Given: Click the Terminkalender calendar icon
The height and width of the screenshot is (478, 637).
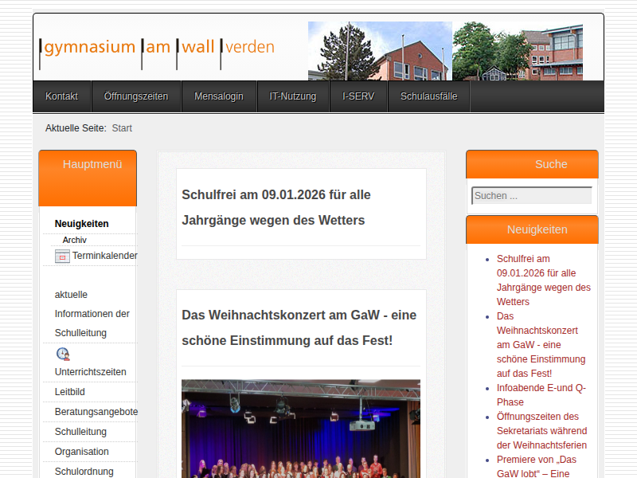Looking at the screenshot, I should 62,257.
